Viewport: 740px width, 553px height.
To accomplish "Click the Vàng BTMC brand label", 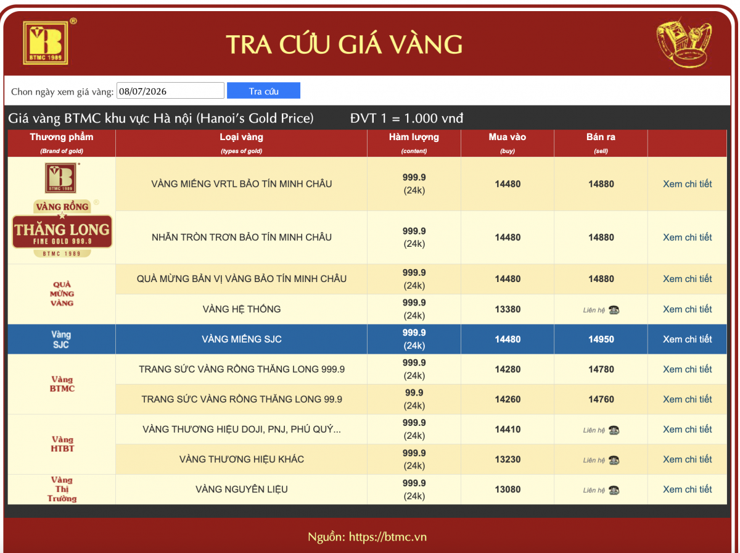I will click(62, 384).
